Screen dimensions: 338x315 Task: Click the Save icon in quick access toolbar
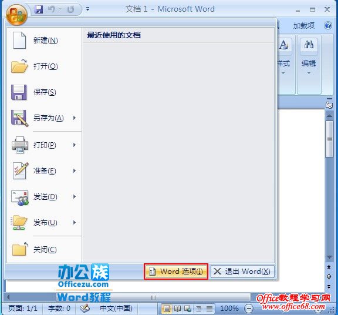(x=39, y=9)
